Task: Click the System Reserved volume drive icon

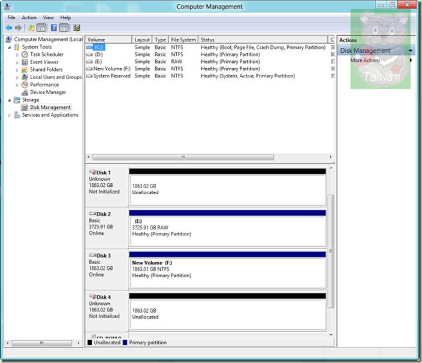Action: tap(89, 76)
